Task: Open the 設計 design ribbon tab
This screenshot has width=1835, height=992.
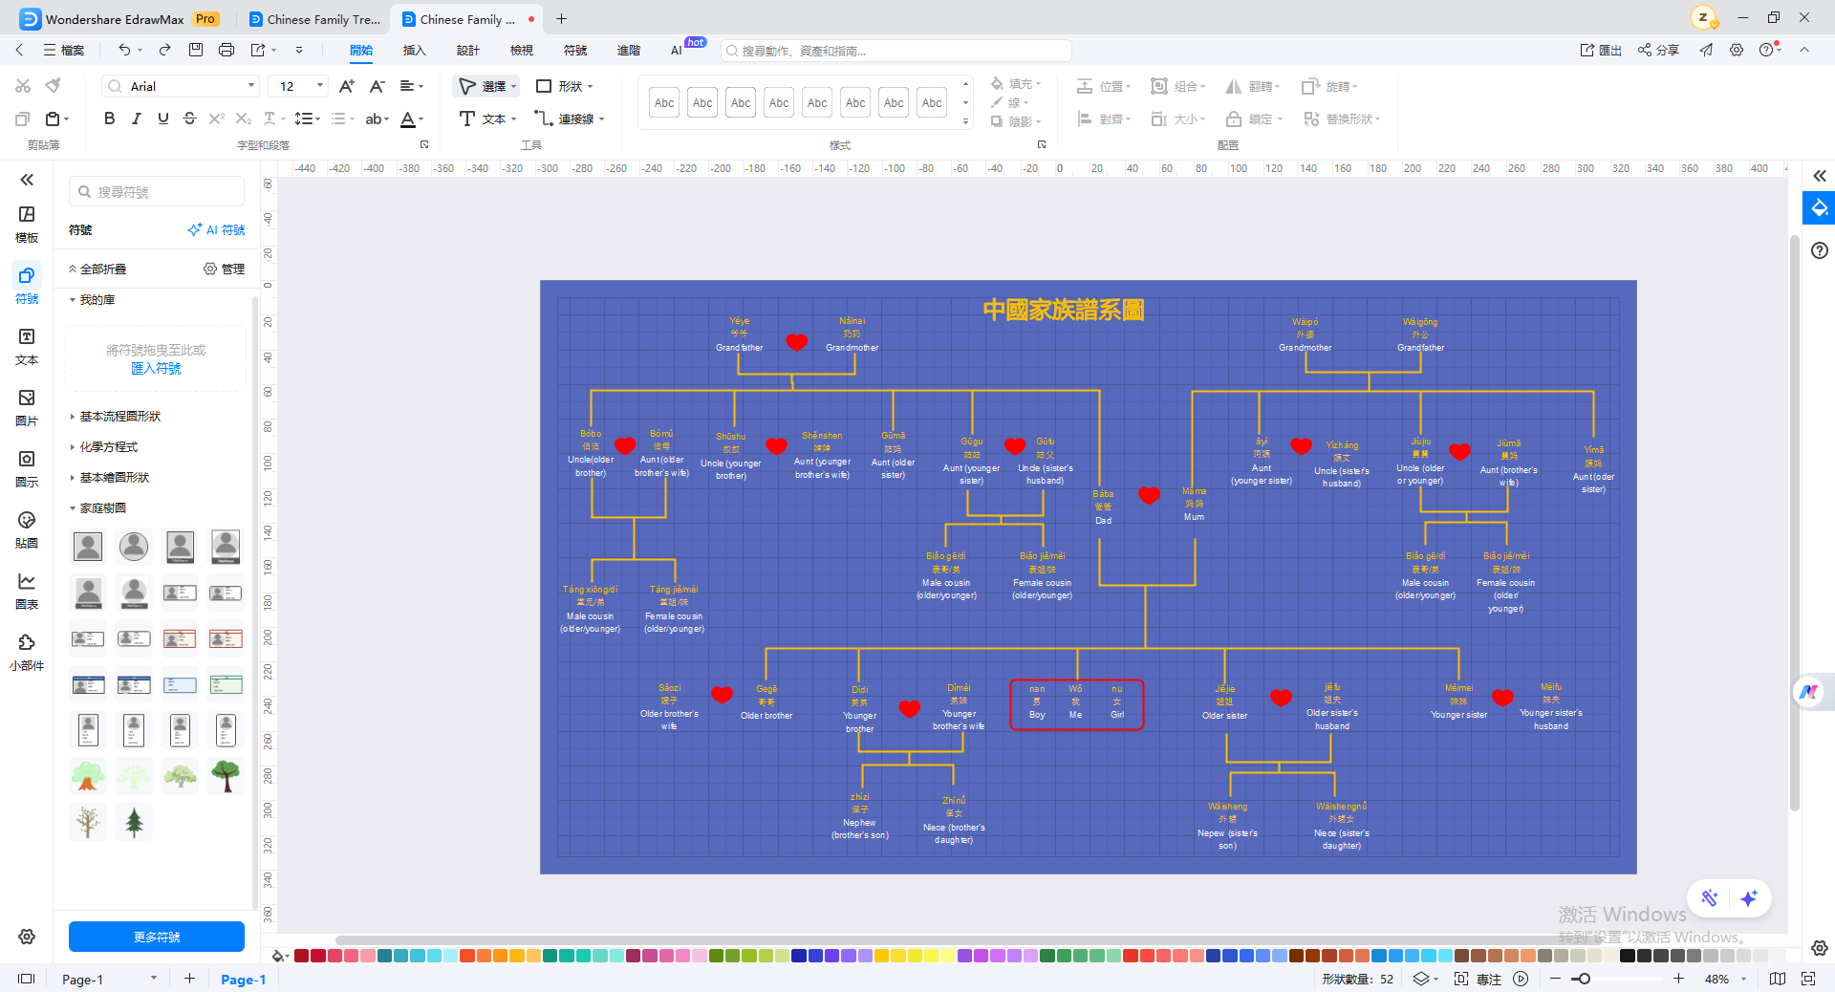Action: [468, 50]
